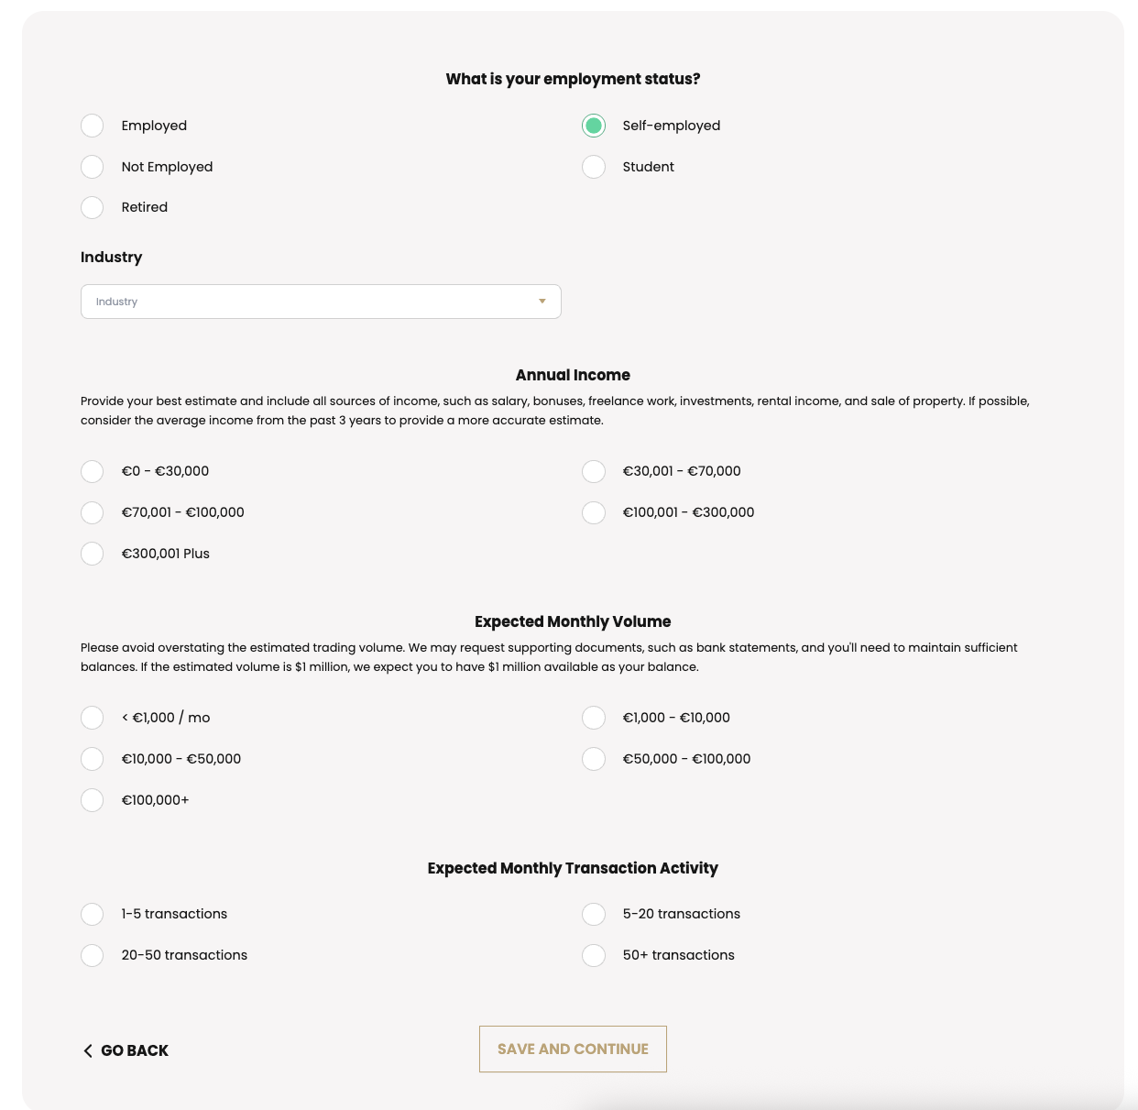The width and height of the screenshot is (1138, 1110).
Task: Select €10,000 - €50,000 monthly volume
Action: (x=93, y=759)
